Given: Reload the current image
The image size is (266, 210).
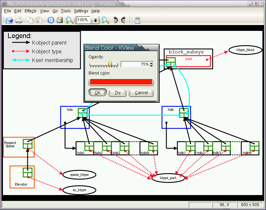Looking at the screenshot, I should point(51,20).
